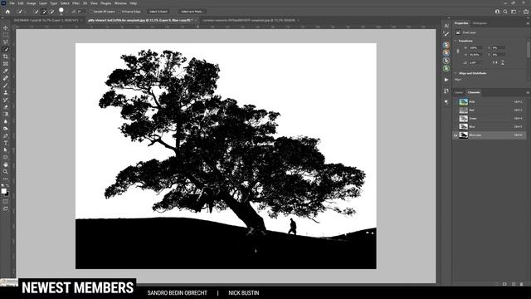This screenshot has width=531, height=299.
Task: Show the Blue channel visibility
Action: pyautogui.click(x=455, y=127)
